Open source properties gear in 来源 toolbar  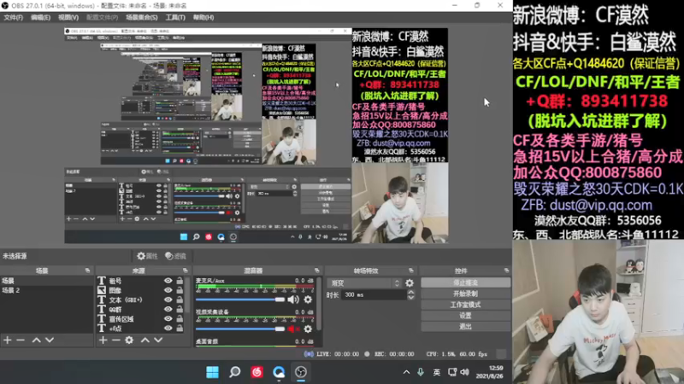coord(129,340)
